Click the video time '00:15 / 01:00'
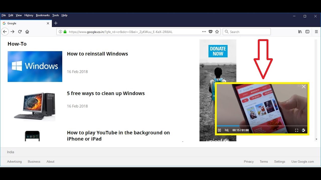The width and height of the screenshot is (321, 180). tap(240, 130)
